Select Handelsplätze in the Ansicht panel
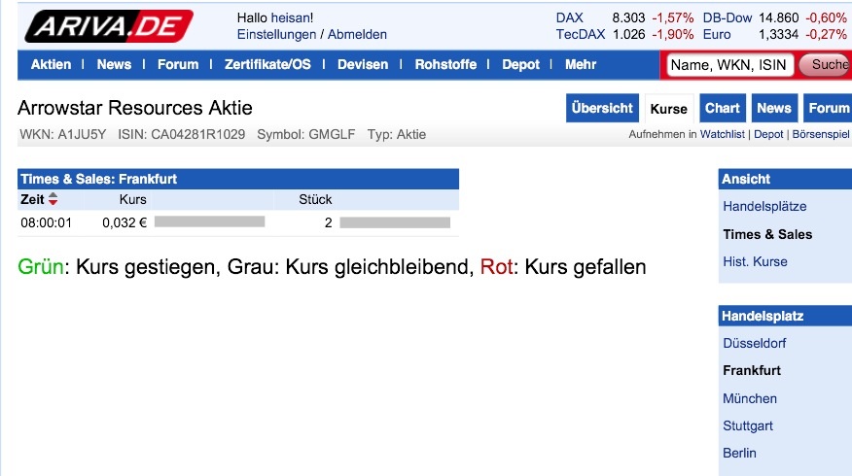 pyautogui.click(x=764, y=206)
